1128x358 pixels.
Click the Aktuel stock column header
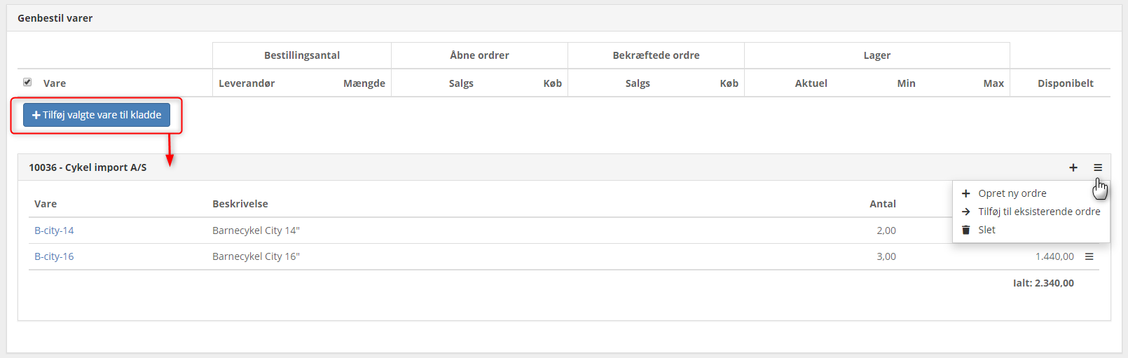click(811, 83)
